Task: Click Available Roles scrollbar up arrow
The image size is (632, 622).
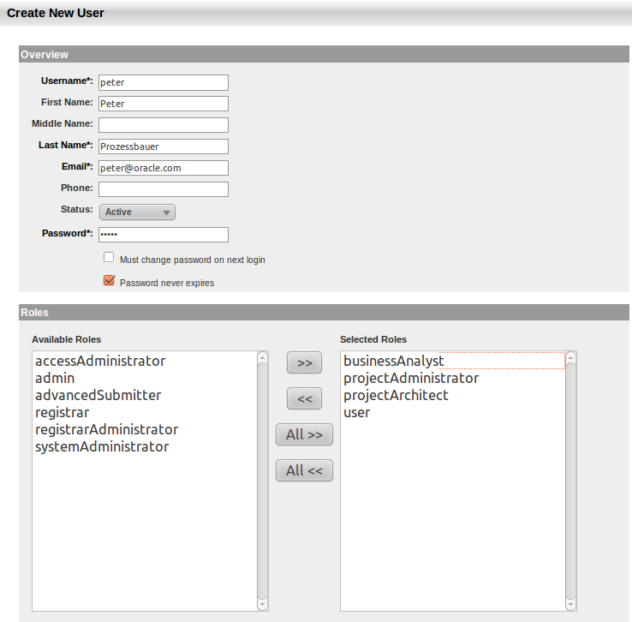Action: pos(262,357)
